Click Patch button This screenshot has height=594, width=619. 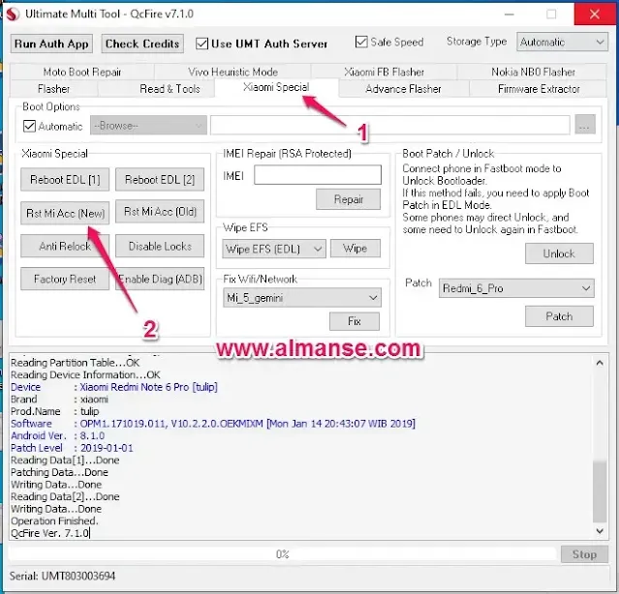(x=559, y=316)
